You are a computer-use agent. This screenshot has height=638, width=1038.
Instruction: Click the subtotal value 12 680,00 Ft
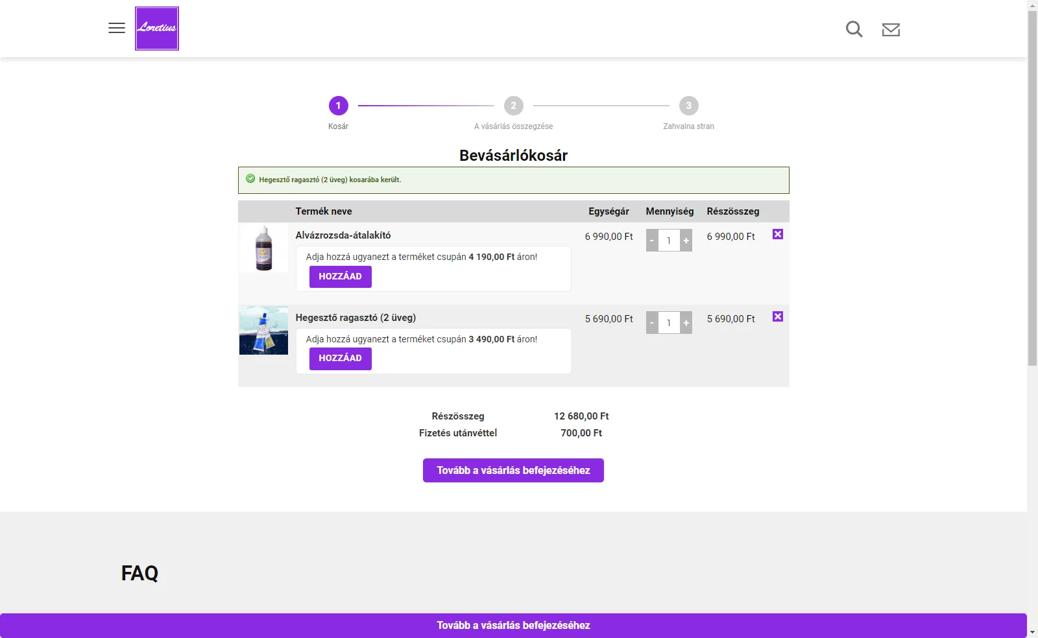(x=581, y=416)
